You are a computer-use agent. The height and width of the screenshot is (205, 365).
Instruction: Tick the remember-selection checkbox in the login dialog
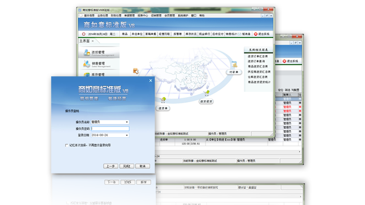(67, 145)
